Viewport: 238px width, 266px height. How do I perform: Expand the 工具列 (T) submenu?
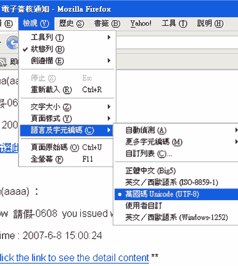click(x=67, y=38)
